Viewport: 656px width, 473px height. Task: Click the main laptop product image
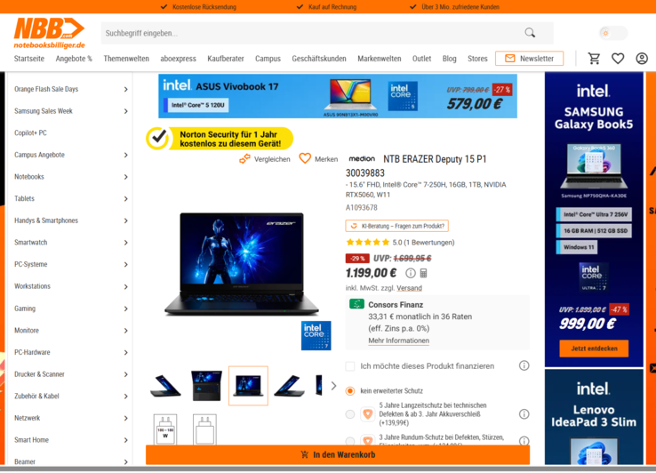[x=242, y=264]
